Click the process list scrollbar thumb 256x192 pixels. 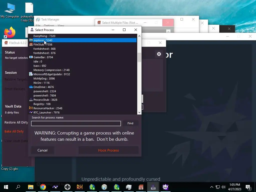point(139,57)
